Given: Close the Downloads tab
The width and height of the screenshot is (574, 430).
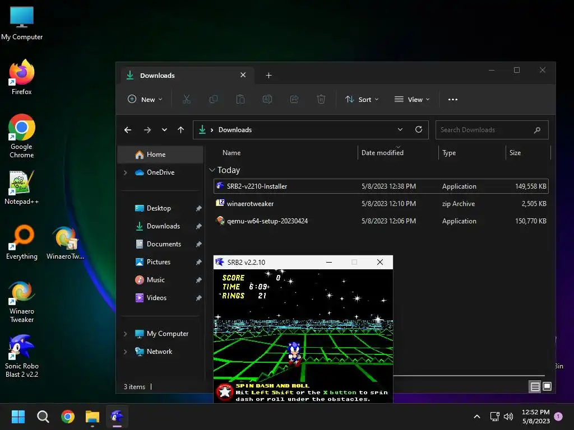Looking at the screenshot, I should point(243,75).
